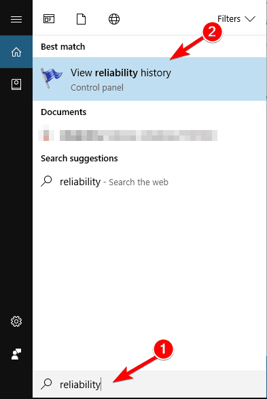Open the Settings gear icon

pos(16,321)
